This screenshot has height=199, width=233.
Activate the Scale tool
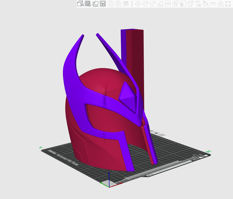tap(153, 4)
